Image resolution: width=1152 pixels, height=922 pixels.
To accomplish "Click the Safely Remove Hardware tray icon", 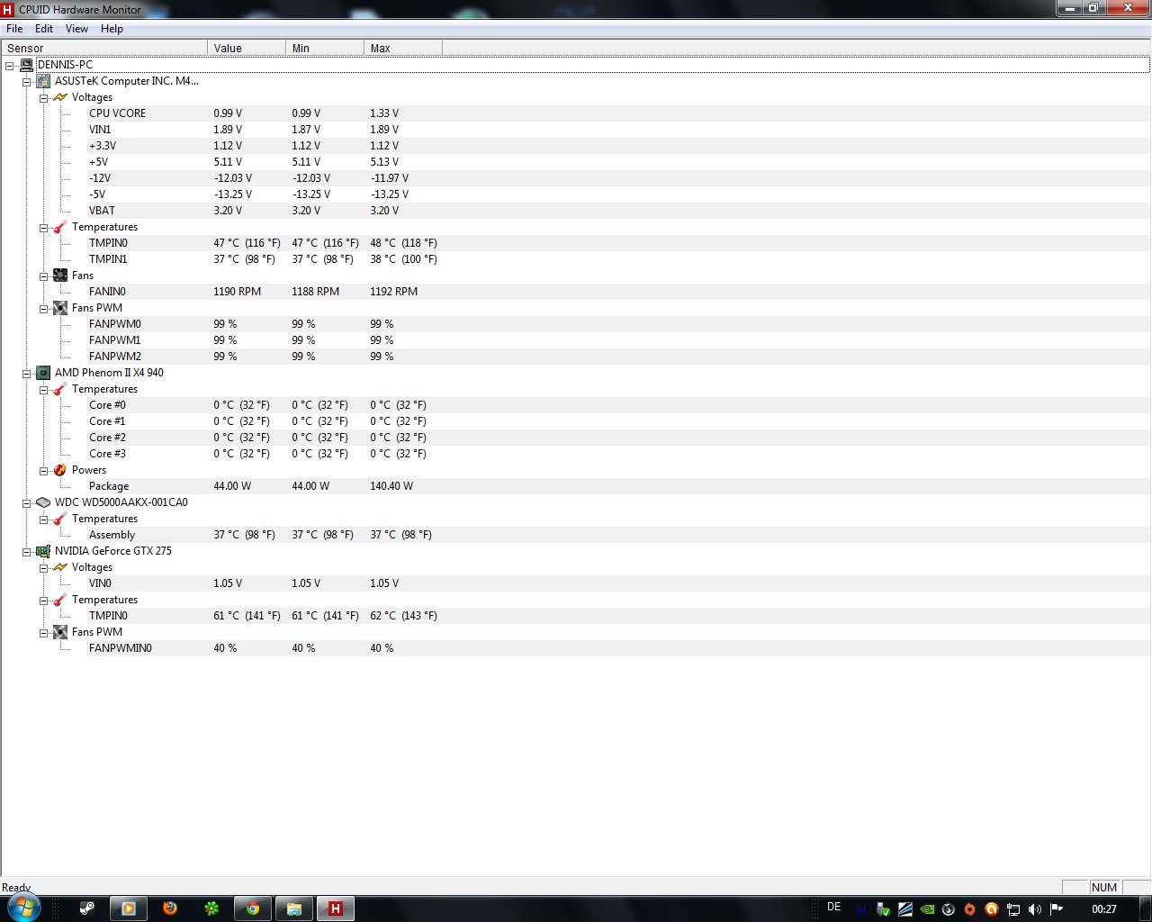I will coord(884,909).
